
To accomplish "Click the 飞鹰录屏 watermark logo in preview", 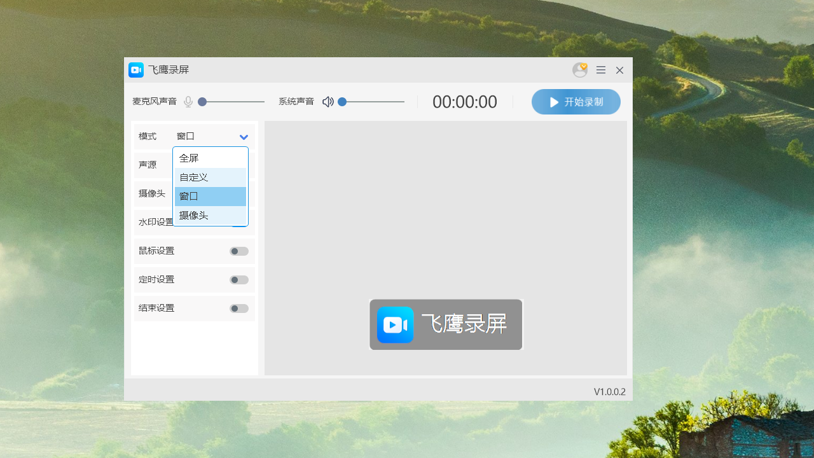I will point(395,324).
